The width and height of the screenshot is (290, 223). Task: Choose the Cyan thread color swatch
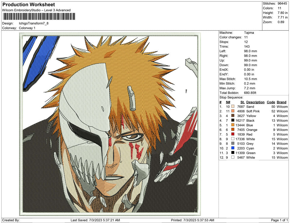coord(233,148)
